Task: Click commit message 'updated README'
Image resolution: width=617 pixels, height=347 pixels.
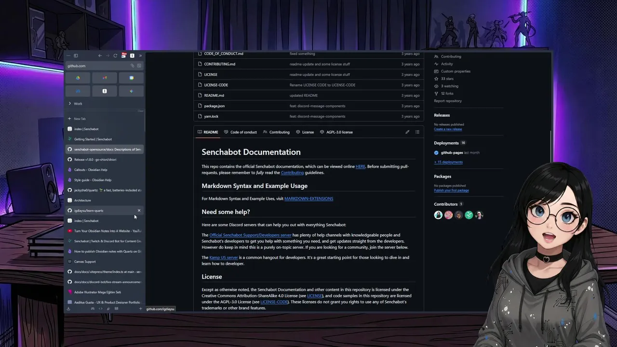Action: 304,95
